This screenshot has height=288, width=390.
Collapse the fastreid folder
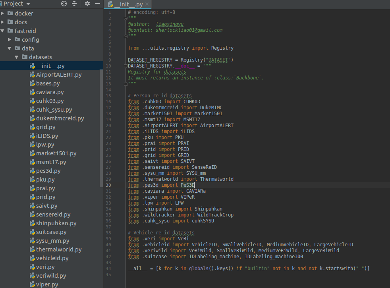click(x=2, y=31)
